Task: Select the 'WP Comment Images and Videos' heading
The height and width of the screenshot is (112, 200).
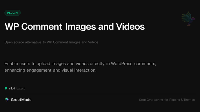Action: 74,27
